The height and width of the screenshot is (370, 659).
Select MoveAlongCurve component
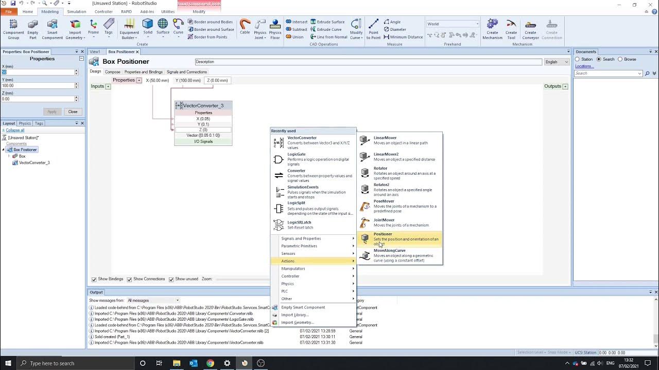(x=400, y=255)
